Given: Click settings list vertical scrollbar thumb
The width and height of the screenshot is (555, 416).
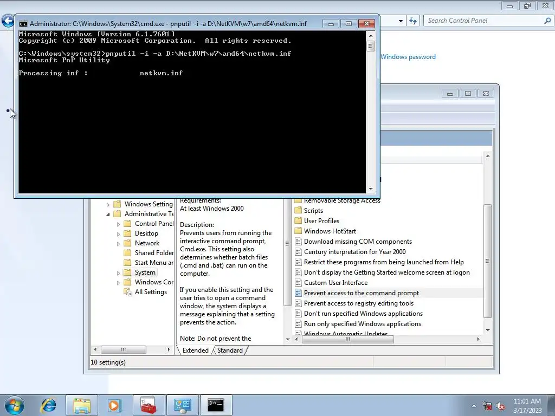Looking at the screenshot, I should (x=487, y=261).
